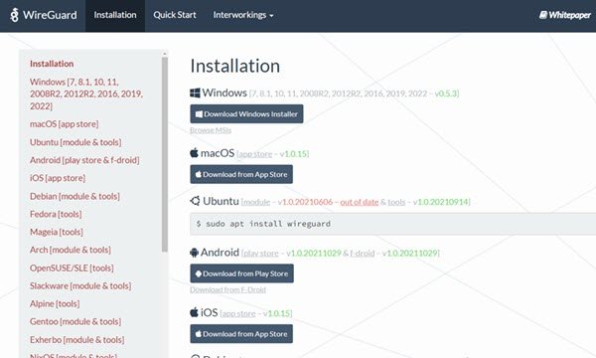This screenshot has height=358, width=596.
Task: Click Download Windows Installer button
Action: pyautogui.click(x=246, y=113)
